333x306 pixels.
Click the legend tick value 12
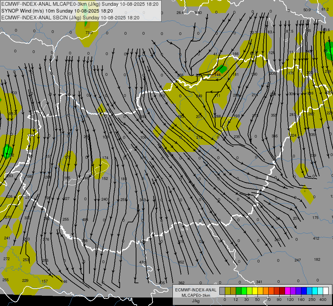[235, 300]
